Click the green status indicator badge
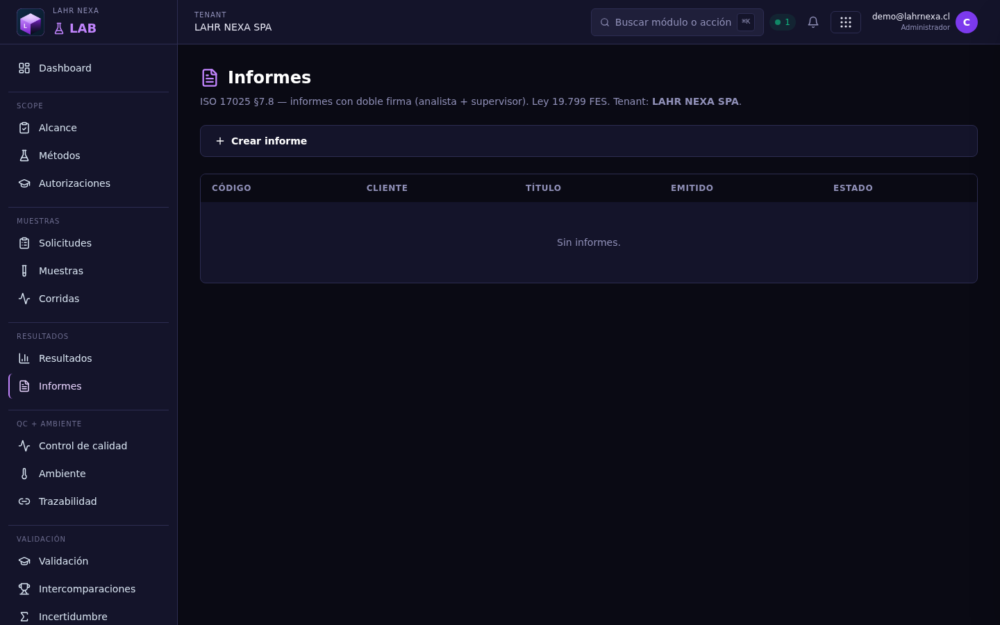This screenshot has height=625, width=1000. pos(783,22)
